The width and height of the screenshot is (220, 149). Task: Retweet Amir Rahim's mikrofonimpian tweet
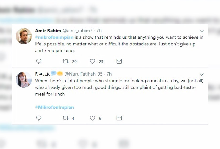pyautogui.click(x=66, y=61)
